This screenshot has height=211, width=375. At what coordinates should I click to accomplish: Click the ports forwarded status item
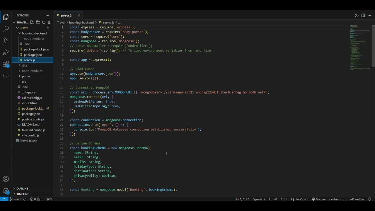click(49, 199)
